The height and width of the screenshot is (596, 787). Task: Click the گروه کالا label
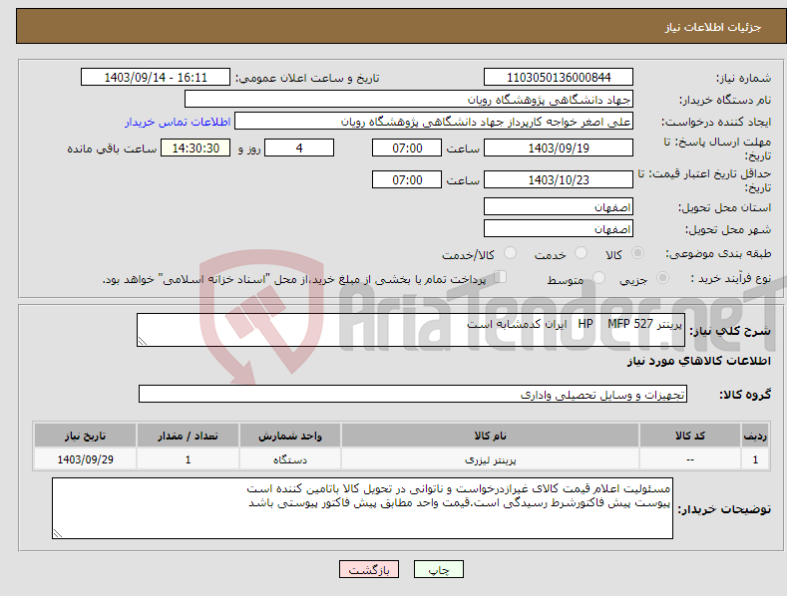[x=745, y=395]
